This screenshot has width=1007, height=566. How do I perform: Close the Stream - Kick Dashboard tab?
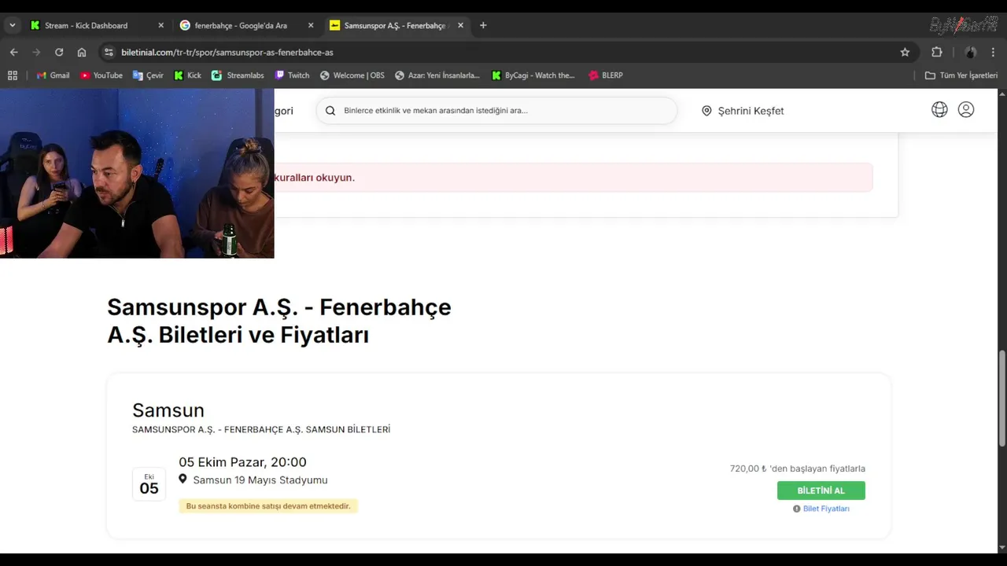tap(160, 25)
